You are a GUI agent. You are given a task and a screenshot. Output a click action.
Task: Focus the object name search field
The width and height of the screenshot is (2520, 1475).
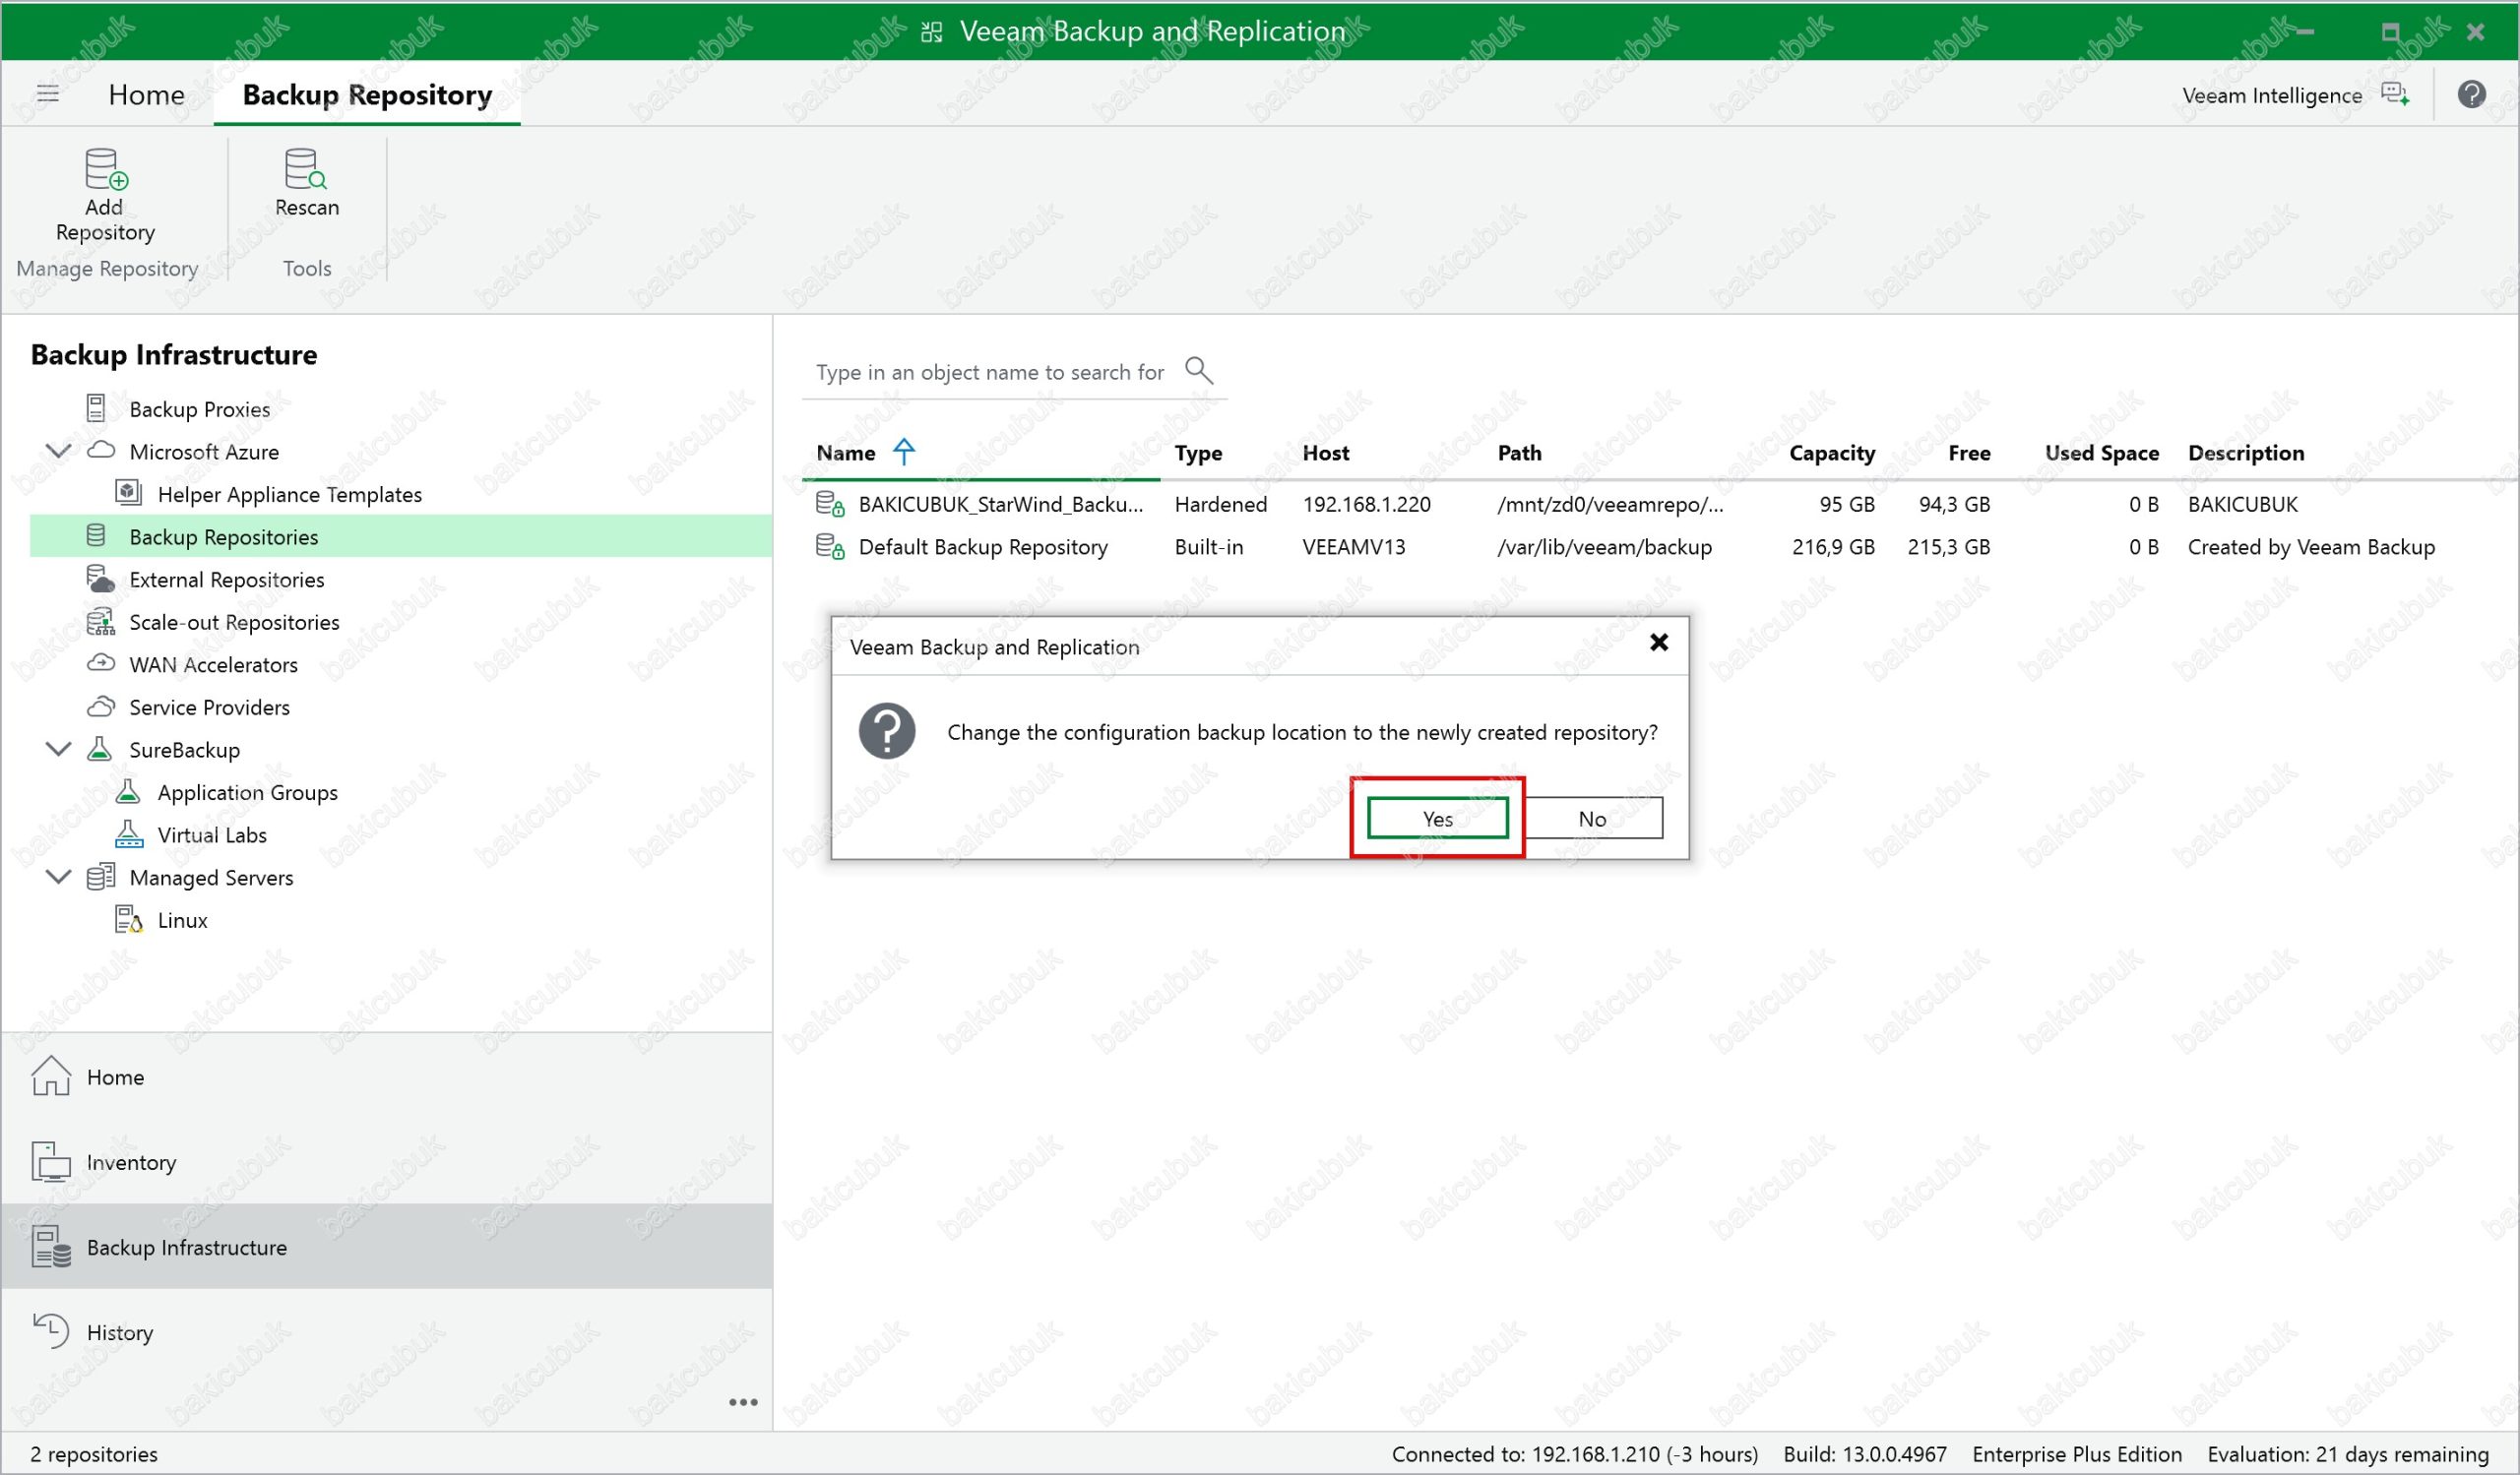pyautogui.click(x=990, y=372)
